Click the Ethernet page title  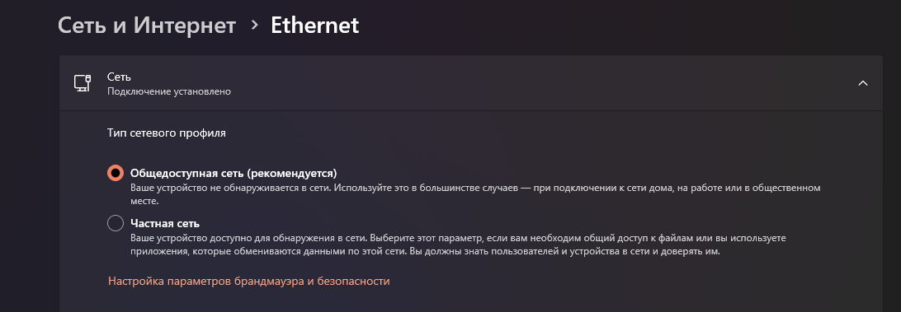315,26
